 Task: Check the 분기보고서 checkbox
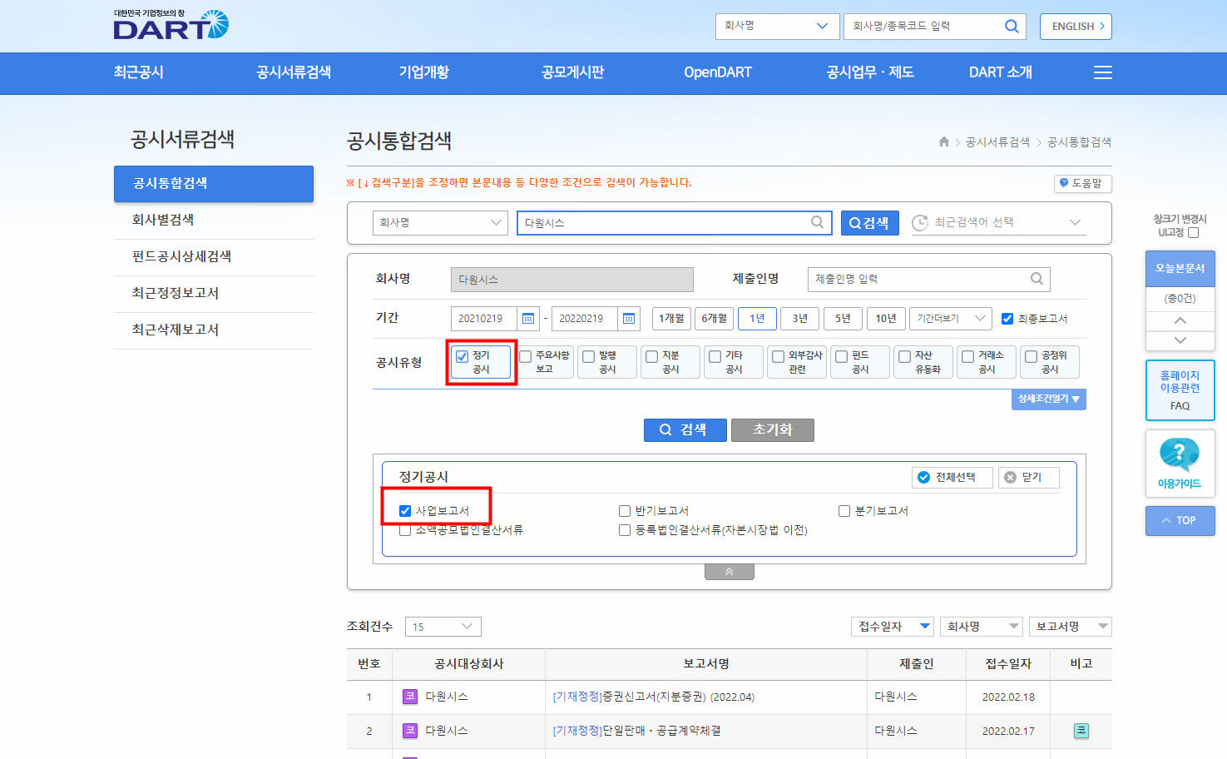point(844,511)
